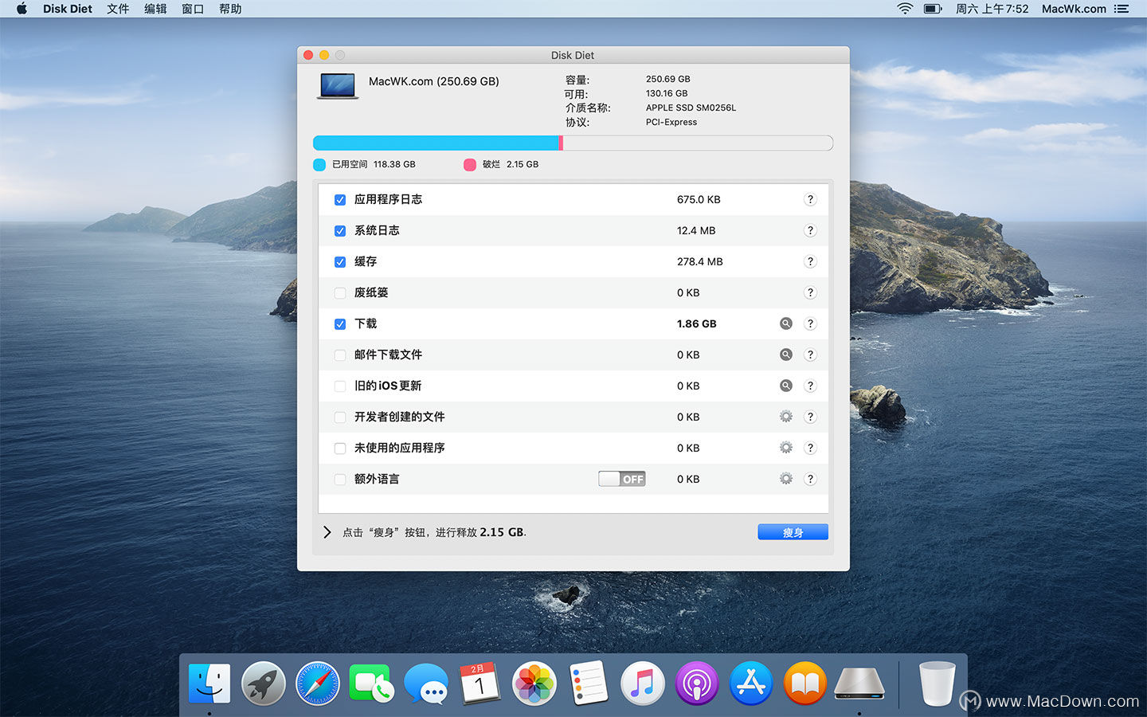
Task: Open Books app from the Dock
Action: click(805, 684)
